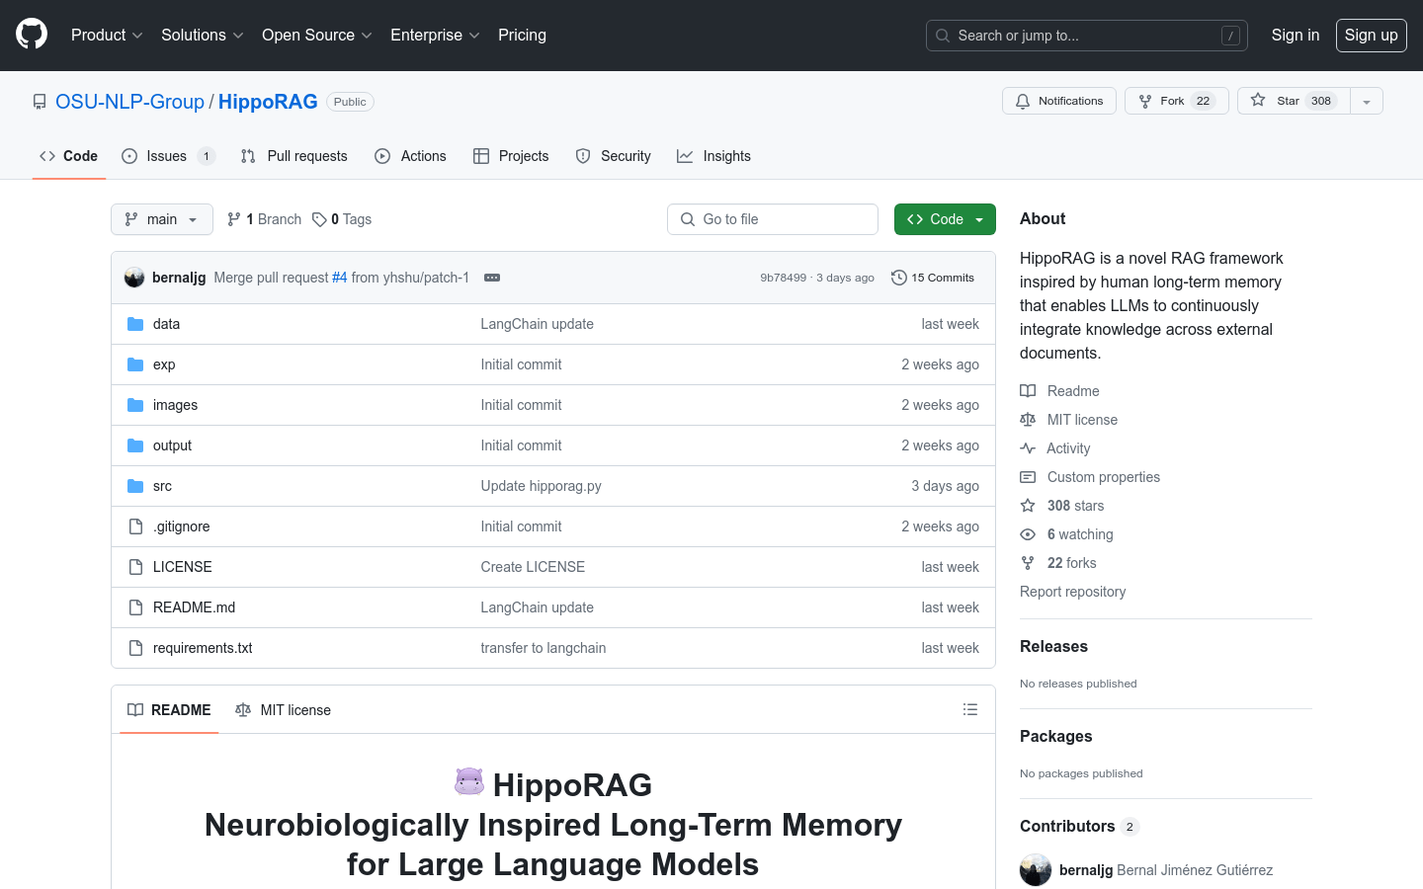
Task: View the 0 Tags link
Action: pyautogui.click(x=342, y=219)
